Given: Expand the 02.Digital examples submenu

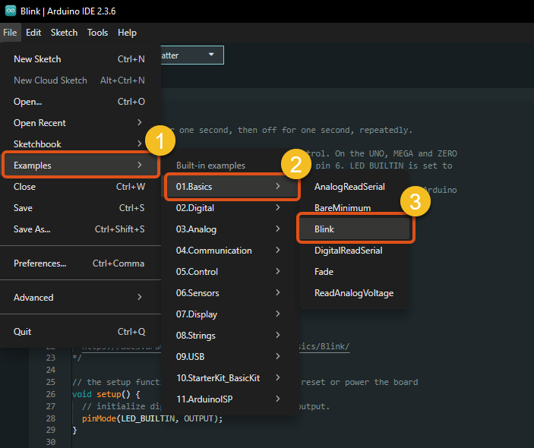Looking at the screenshot, I should click(230, 208).
